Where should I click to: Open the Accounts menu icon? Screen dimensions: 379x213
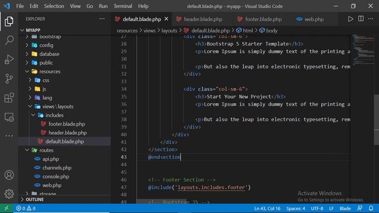pyautogui.click(x=9, y=175)
